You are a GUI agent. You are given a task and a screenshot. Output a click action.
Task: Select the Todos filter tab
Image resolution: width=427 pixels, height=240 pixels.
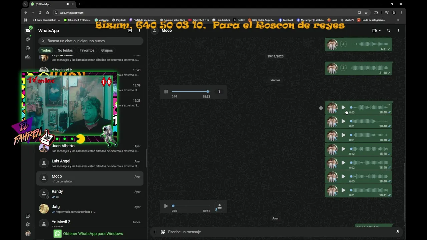pyautogui.click(x=46, y=50)
